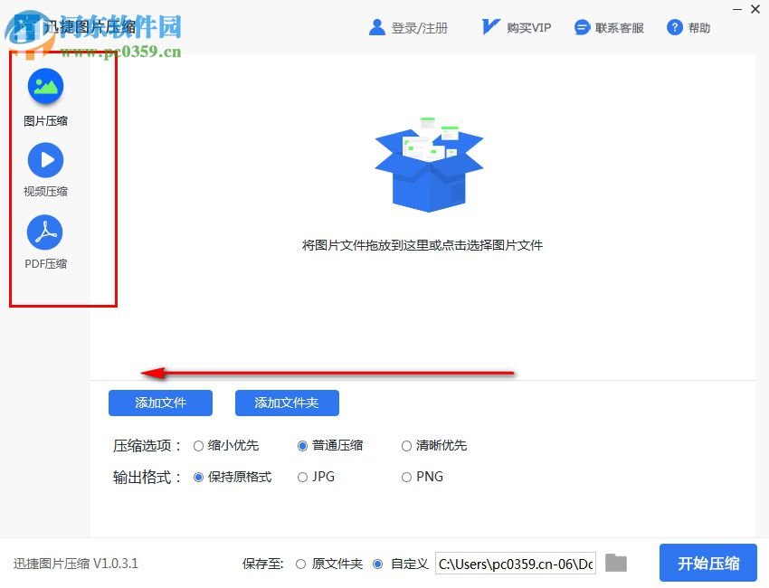Image resolution: width=769 pixels, height=588 pixels.
Task: Choose PNG as output format
Action: [x=407, y=477]
